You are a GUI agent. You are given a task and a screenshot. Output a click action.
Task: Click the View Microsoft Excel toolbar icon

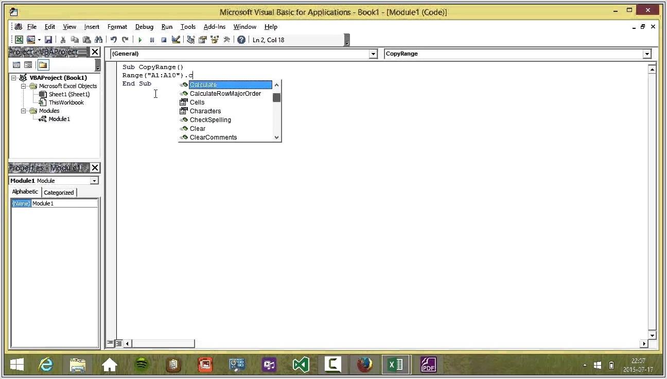[x=19, y=40]
